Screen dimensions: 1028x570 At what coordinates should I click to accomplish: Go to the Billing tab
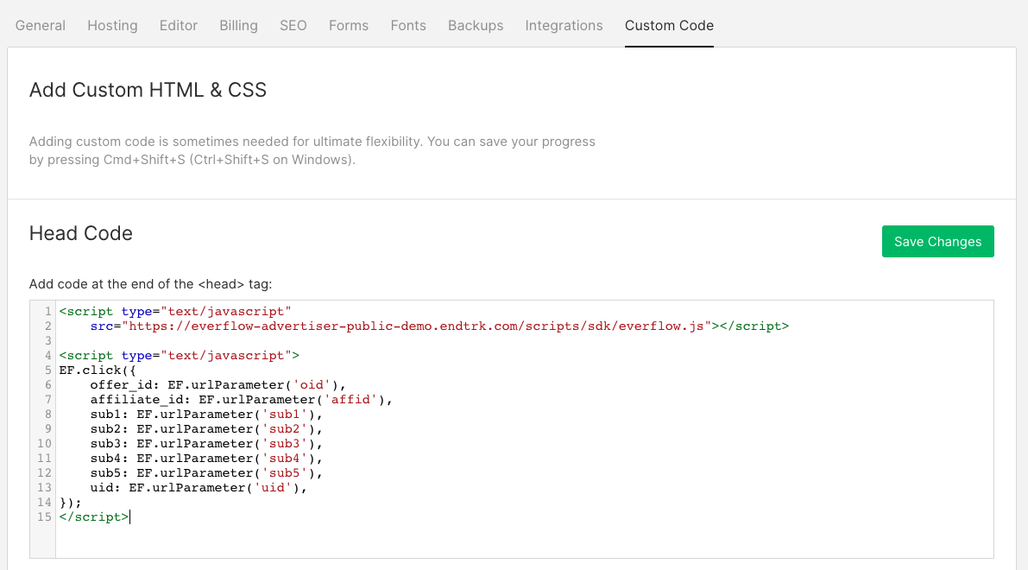[238, 26]
